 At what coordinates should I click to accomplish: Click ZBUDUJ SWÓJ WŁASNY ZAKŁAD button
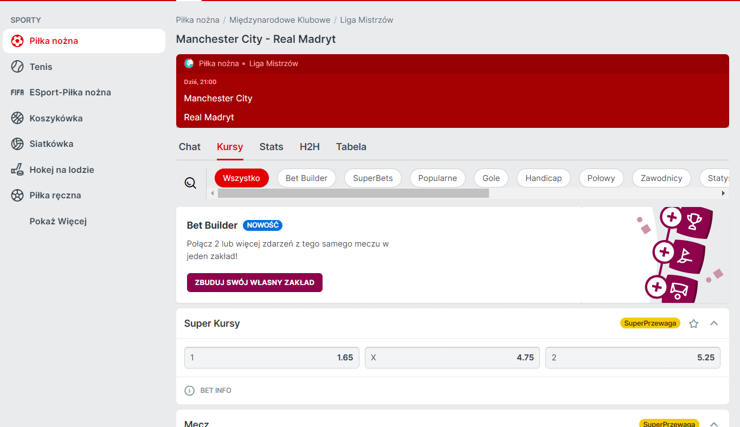coord(255,282)
